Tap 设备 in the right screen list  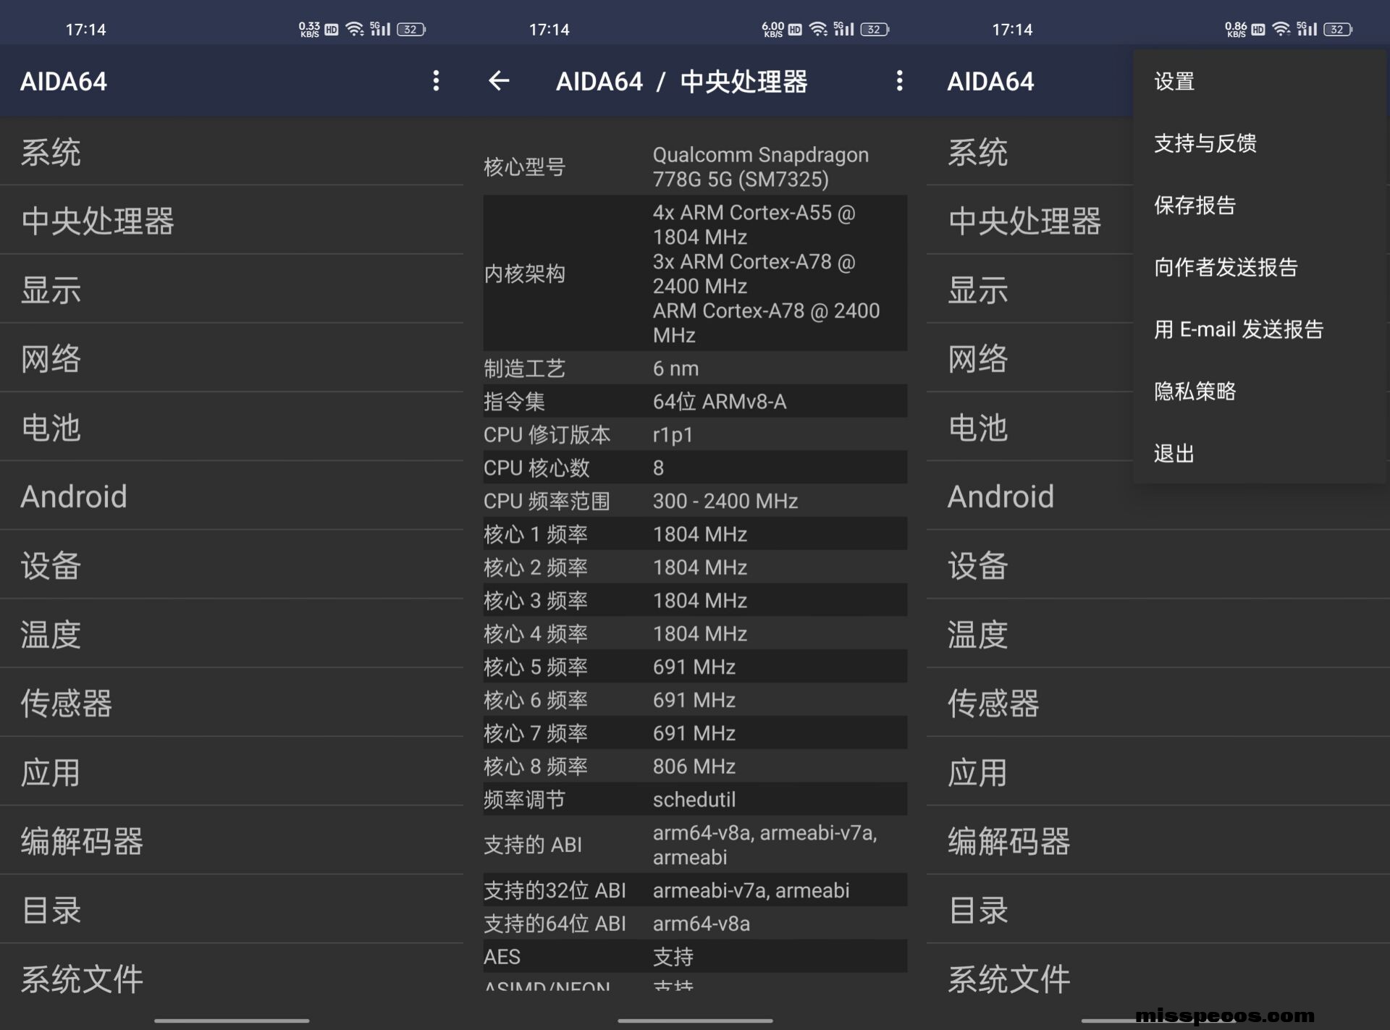click(1158, 565)
